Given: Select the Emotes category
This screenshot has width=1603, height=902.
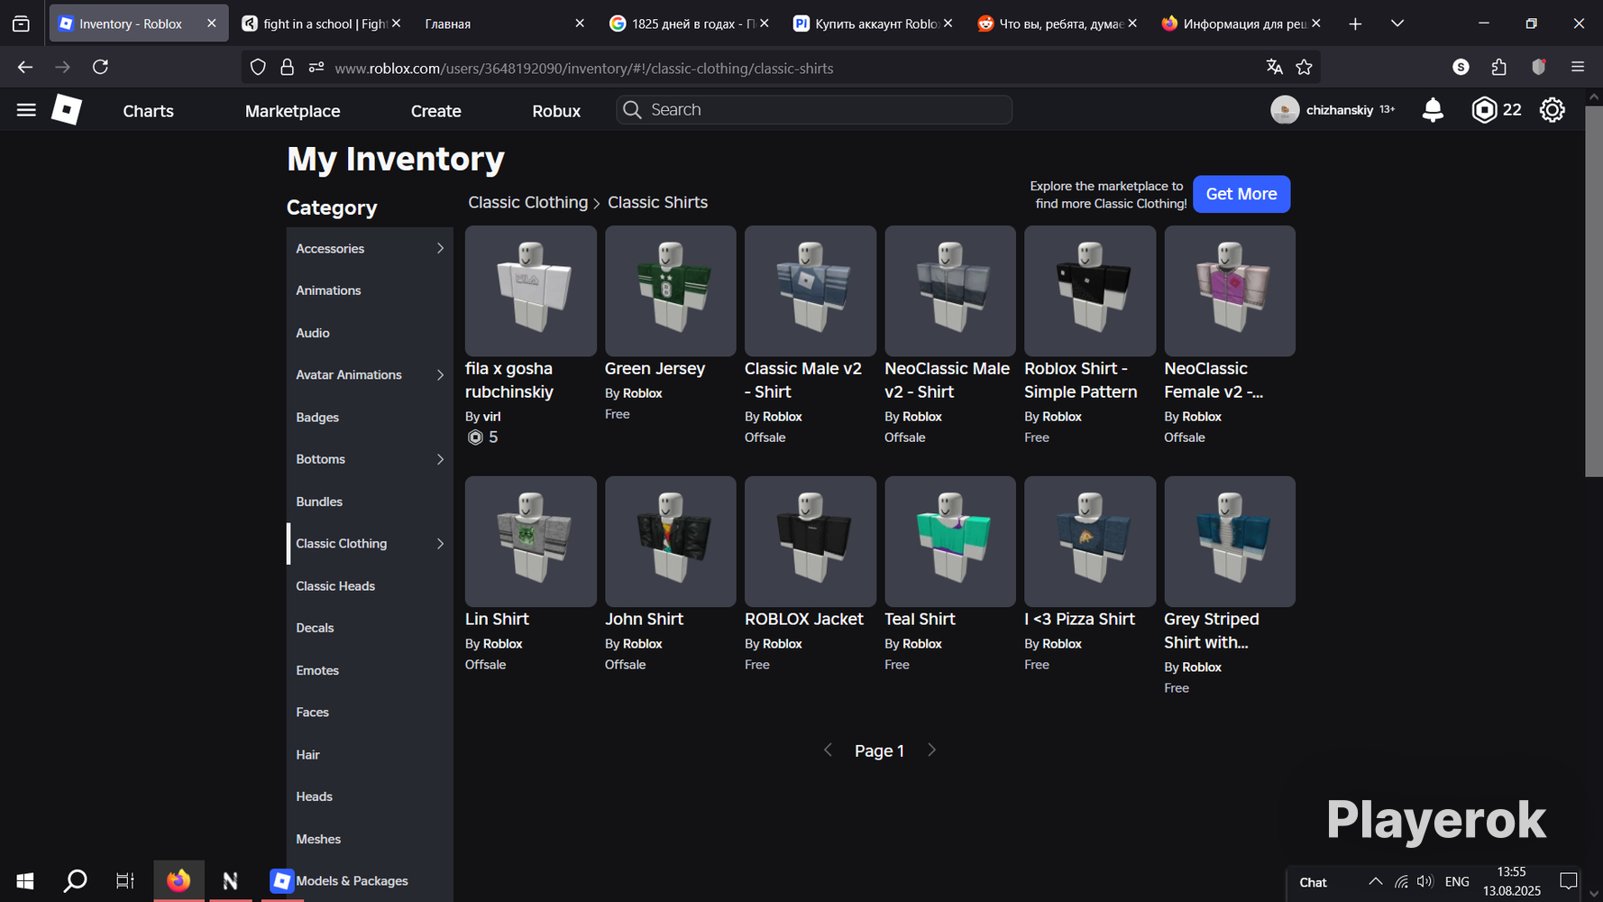Looking at the screenshot, I should click(370, 670).
